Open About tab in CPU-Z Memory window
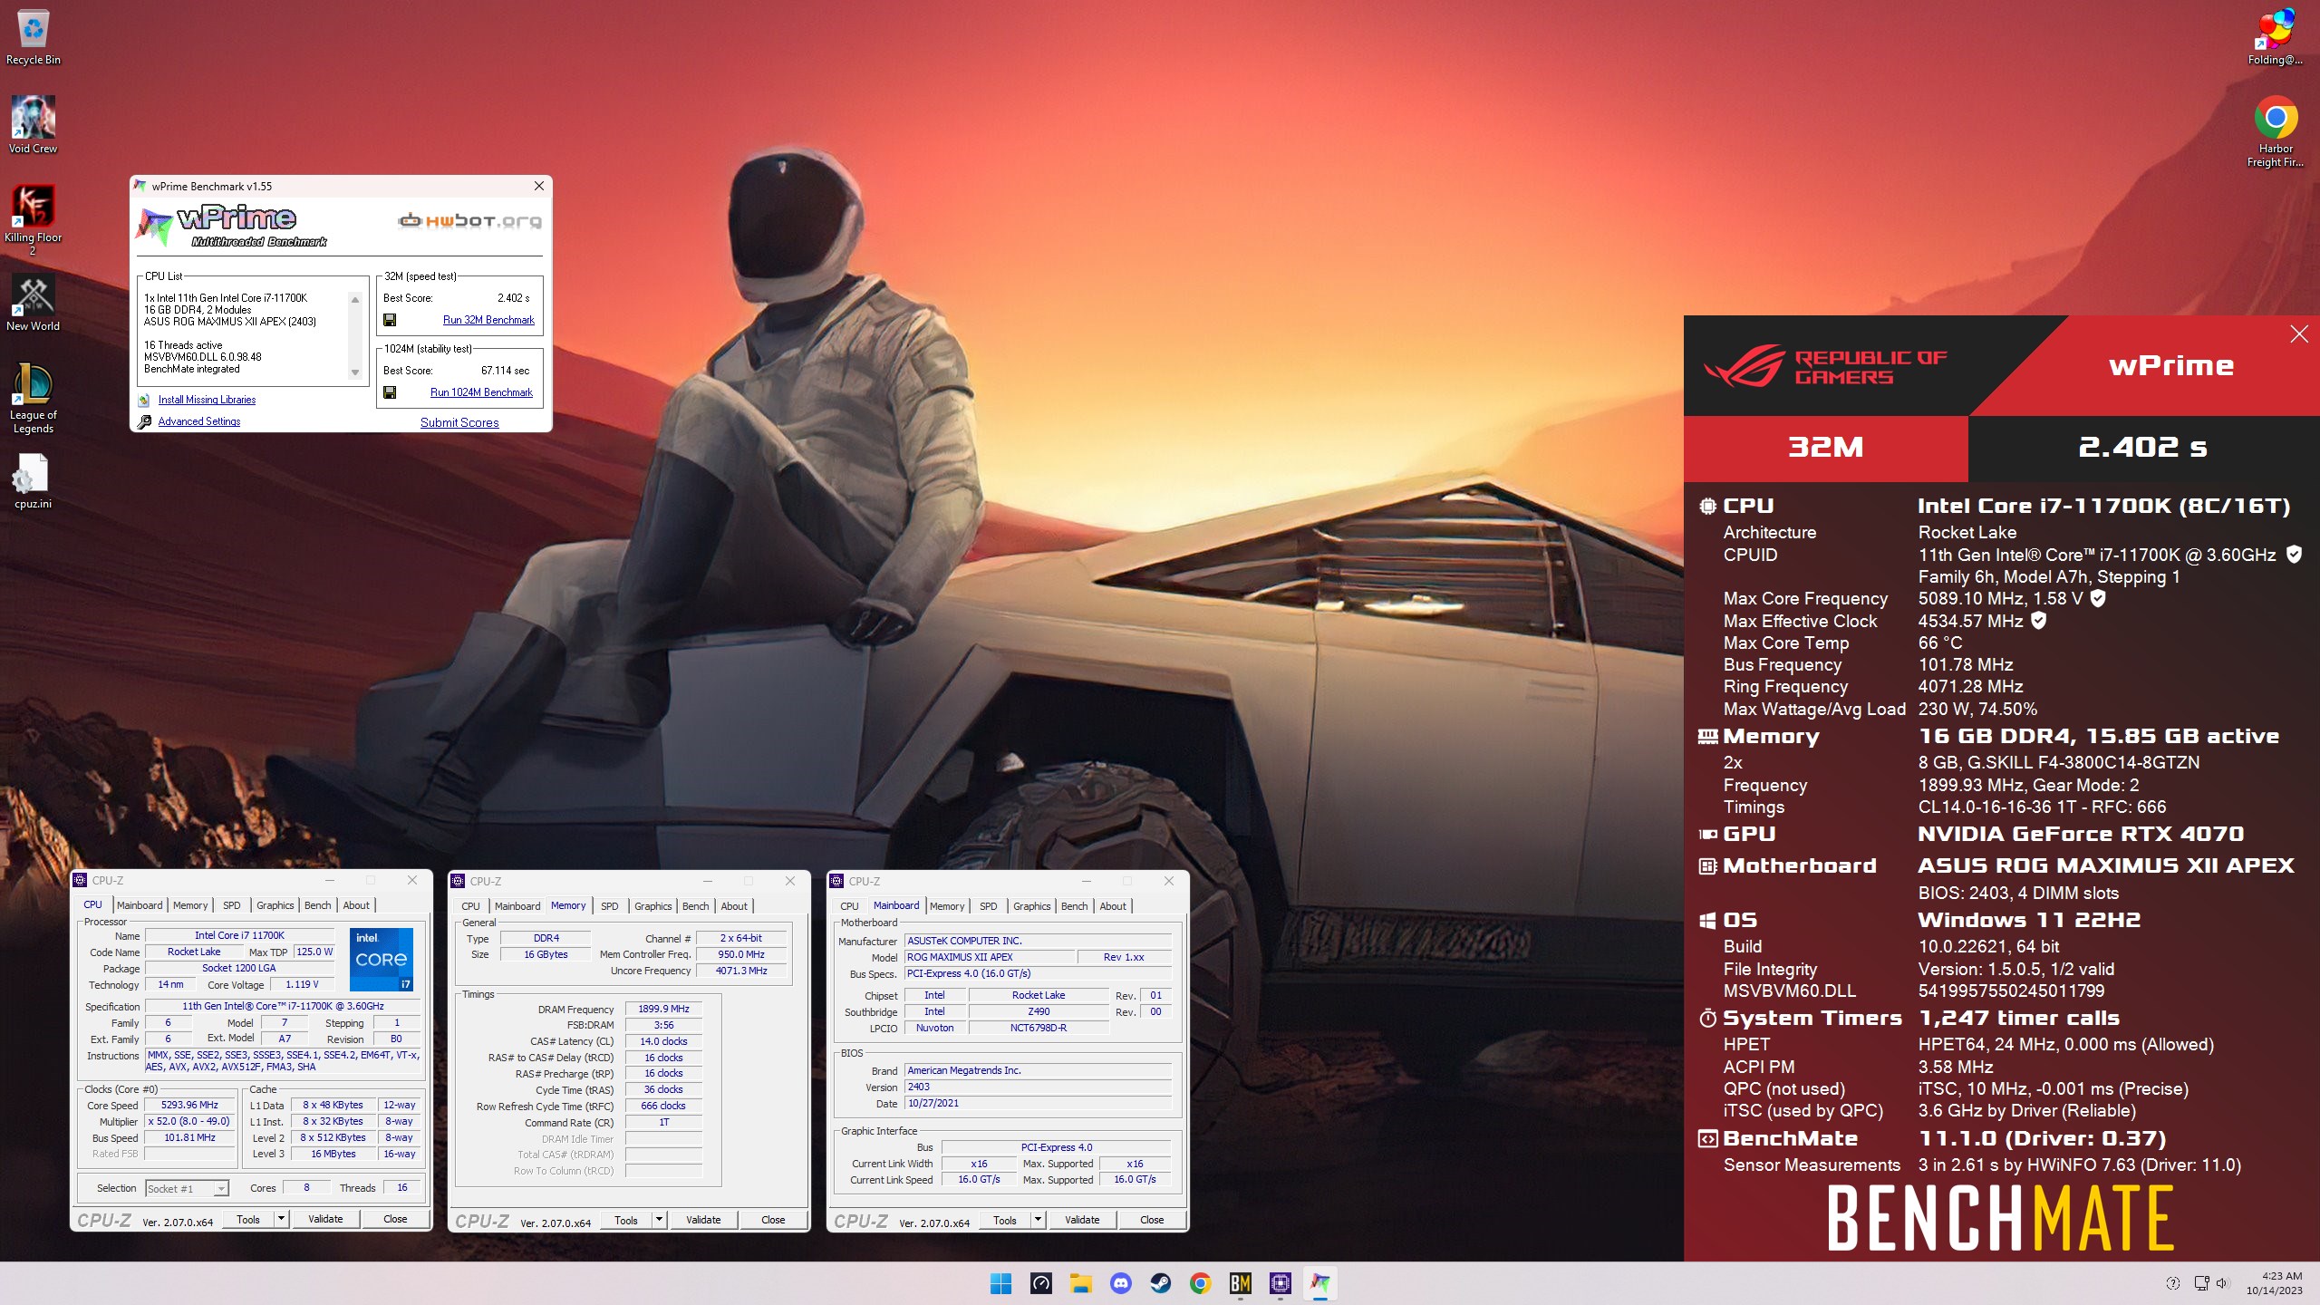This screenshot has width=2320, height=1305. (734, 906)
